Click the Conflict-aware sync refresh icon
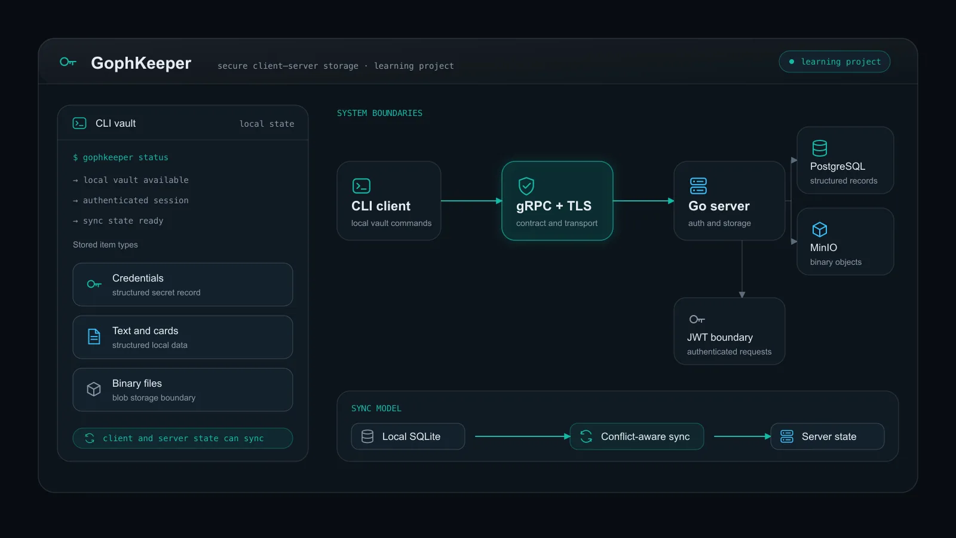This screenshot has width=956, height=538. pos(586,436)
